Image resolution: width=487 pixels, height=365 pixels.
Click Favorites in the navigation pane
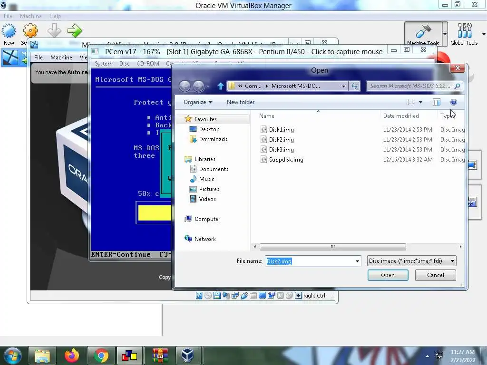point(205,119)
